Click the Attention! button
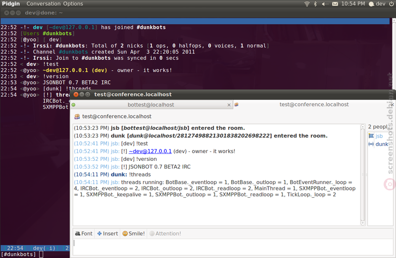Image resolution: width=396 pixels, height=258 pixels. 165,234
